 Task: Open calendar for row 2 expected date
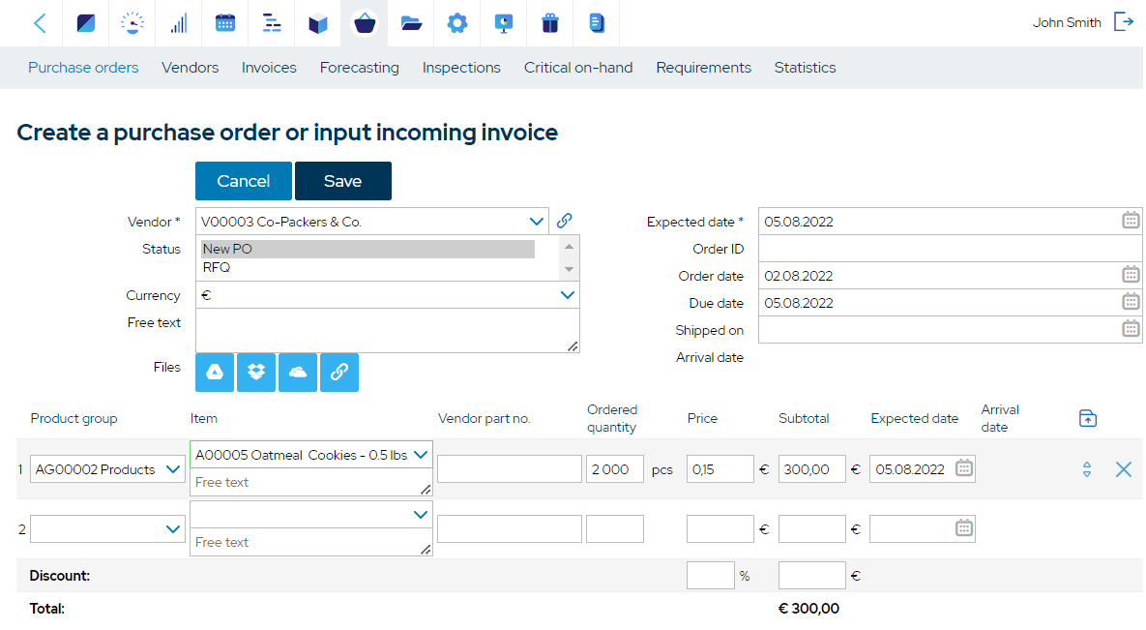click(964, 527)
